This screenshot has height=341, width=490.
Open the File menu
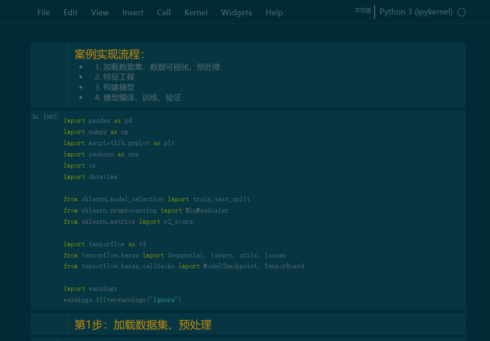(x=44, y=13)
